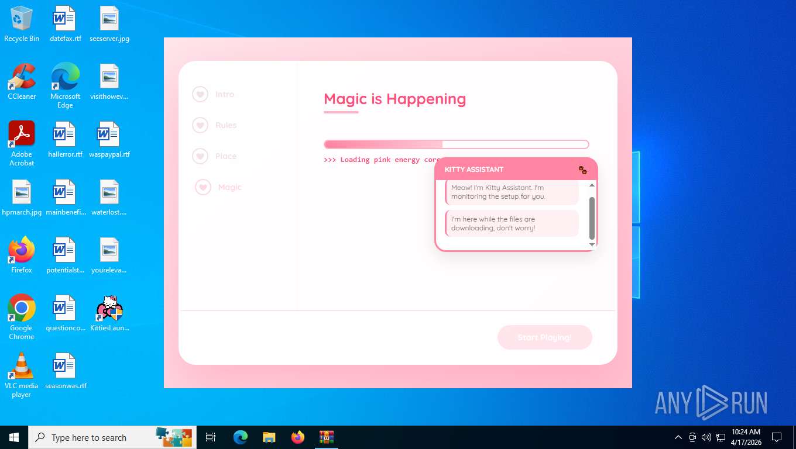This screenshot has width=796, height=449.
Task: Click the taskbar search box
Action: tap(112, 437)
